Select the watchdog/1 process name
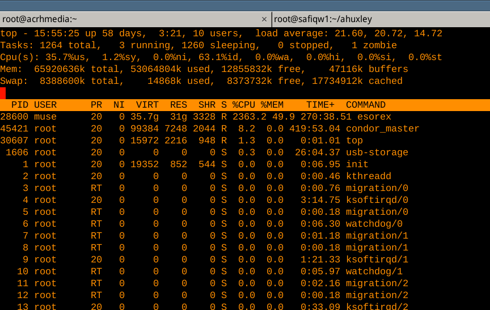Viewport: 490px width, 310px height. click(x=374, y=271)
